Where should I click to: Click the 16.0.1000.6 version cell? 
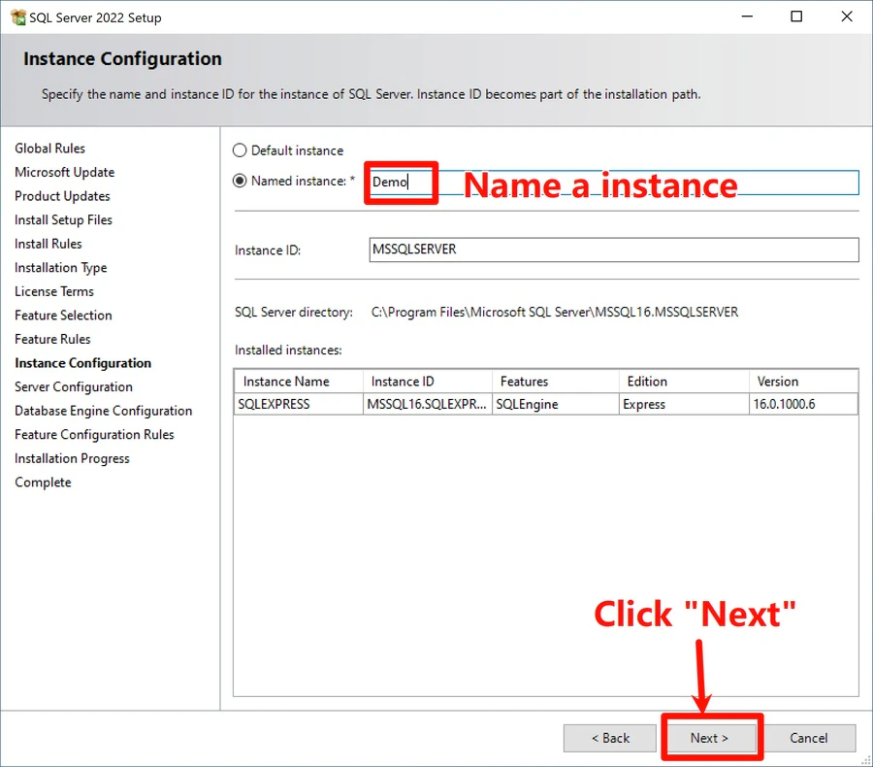pos(803,404)
